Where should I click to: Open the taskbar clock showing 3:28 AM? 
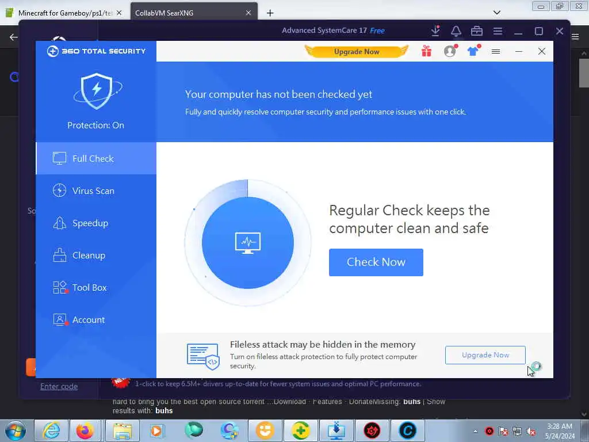560,431
